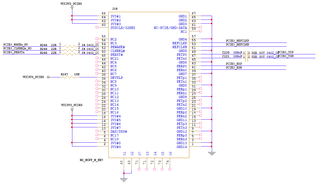Select M2_NGFF_M_KEY part name text

(92, 160)
